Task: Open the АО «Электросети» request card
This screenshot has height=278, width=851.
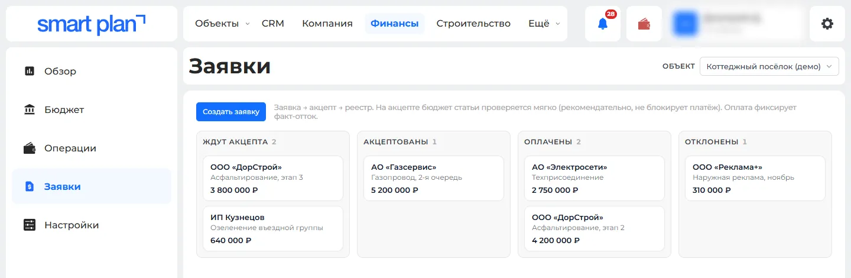Action: tap(595, 179)
